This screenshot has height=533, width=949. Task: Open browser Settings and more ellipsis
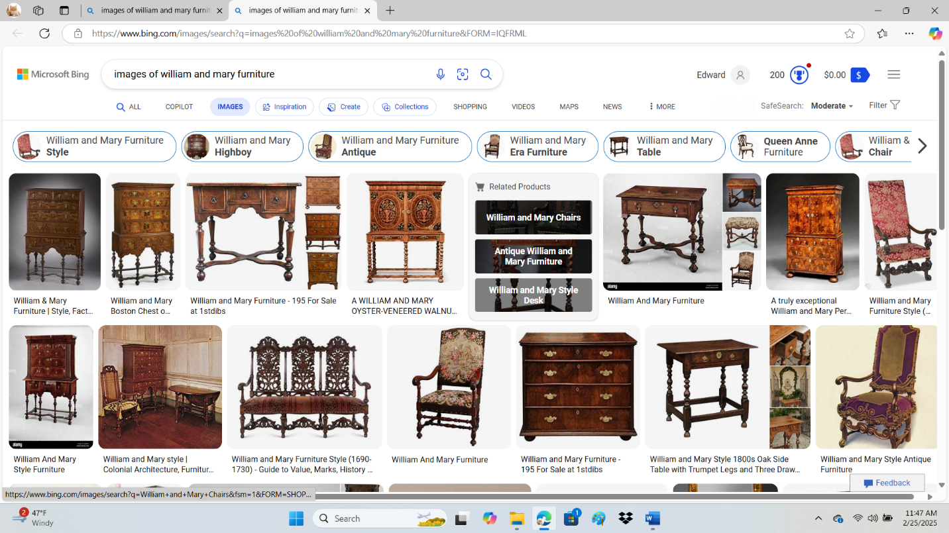coord(909,34)
